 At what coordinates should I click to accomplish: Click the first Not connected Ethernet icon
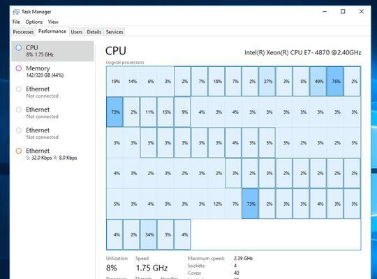tap(19, 89)
